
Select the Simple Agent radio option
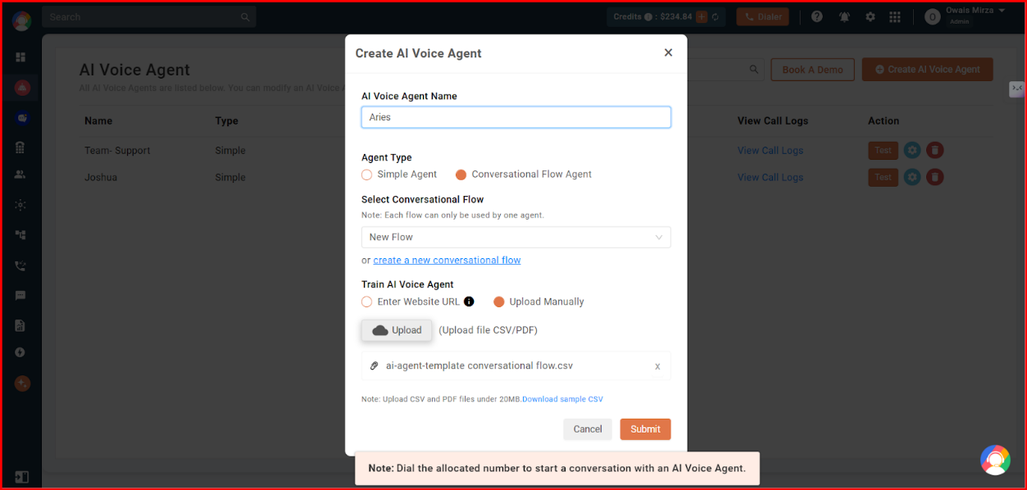pyautogui.click(x=367, y=175)
